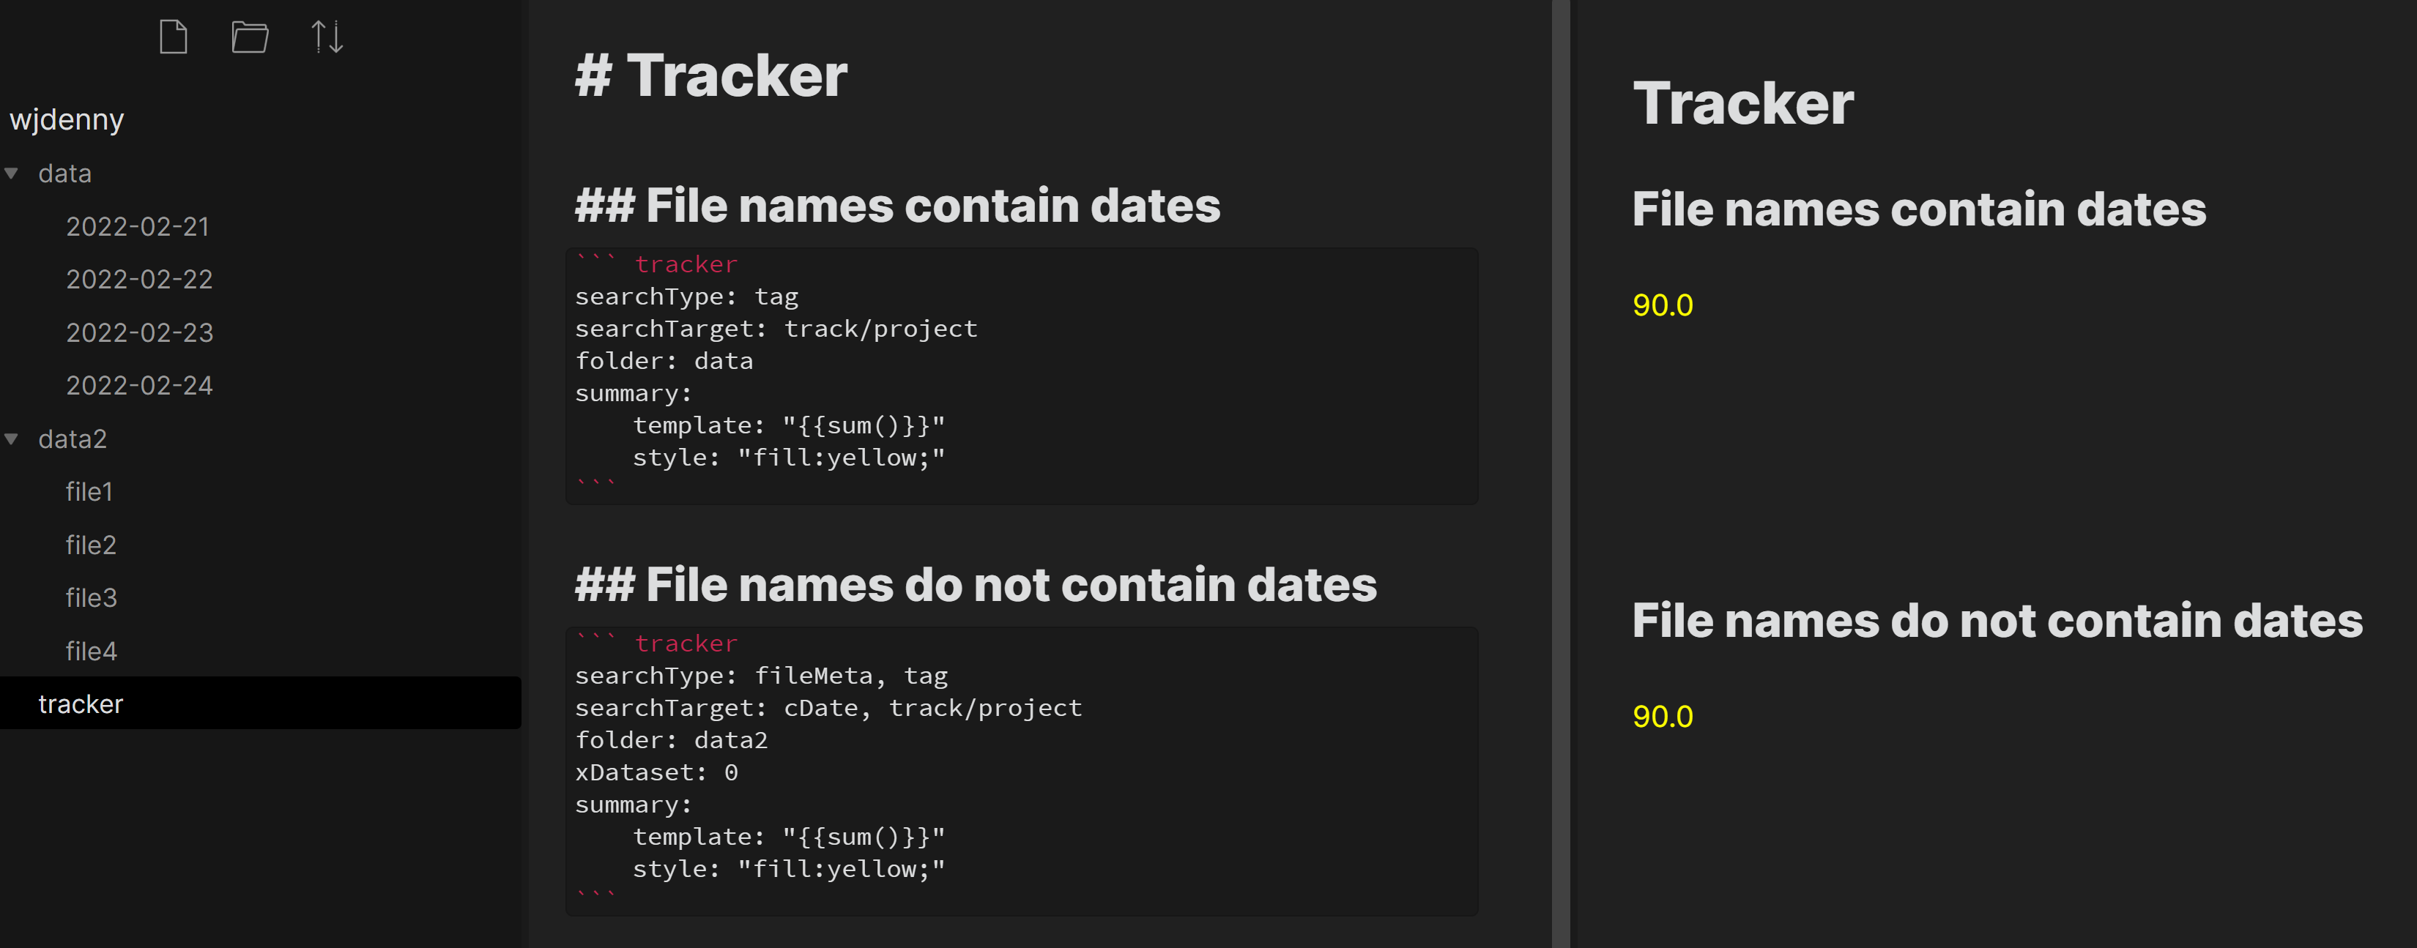
Task: Select file3 in data2
Action: click(90, 597)
